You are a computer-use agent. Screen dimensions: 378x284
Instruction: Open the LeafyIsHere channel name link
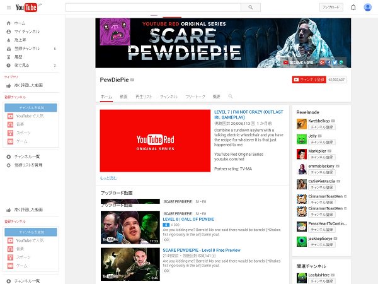[319, 275]
